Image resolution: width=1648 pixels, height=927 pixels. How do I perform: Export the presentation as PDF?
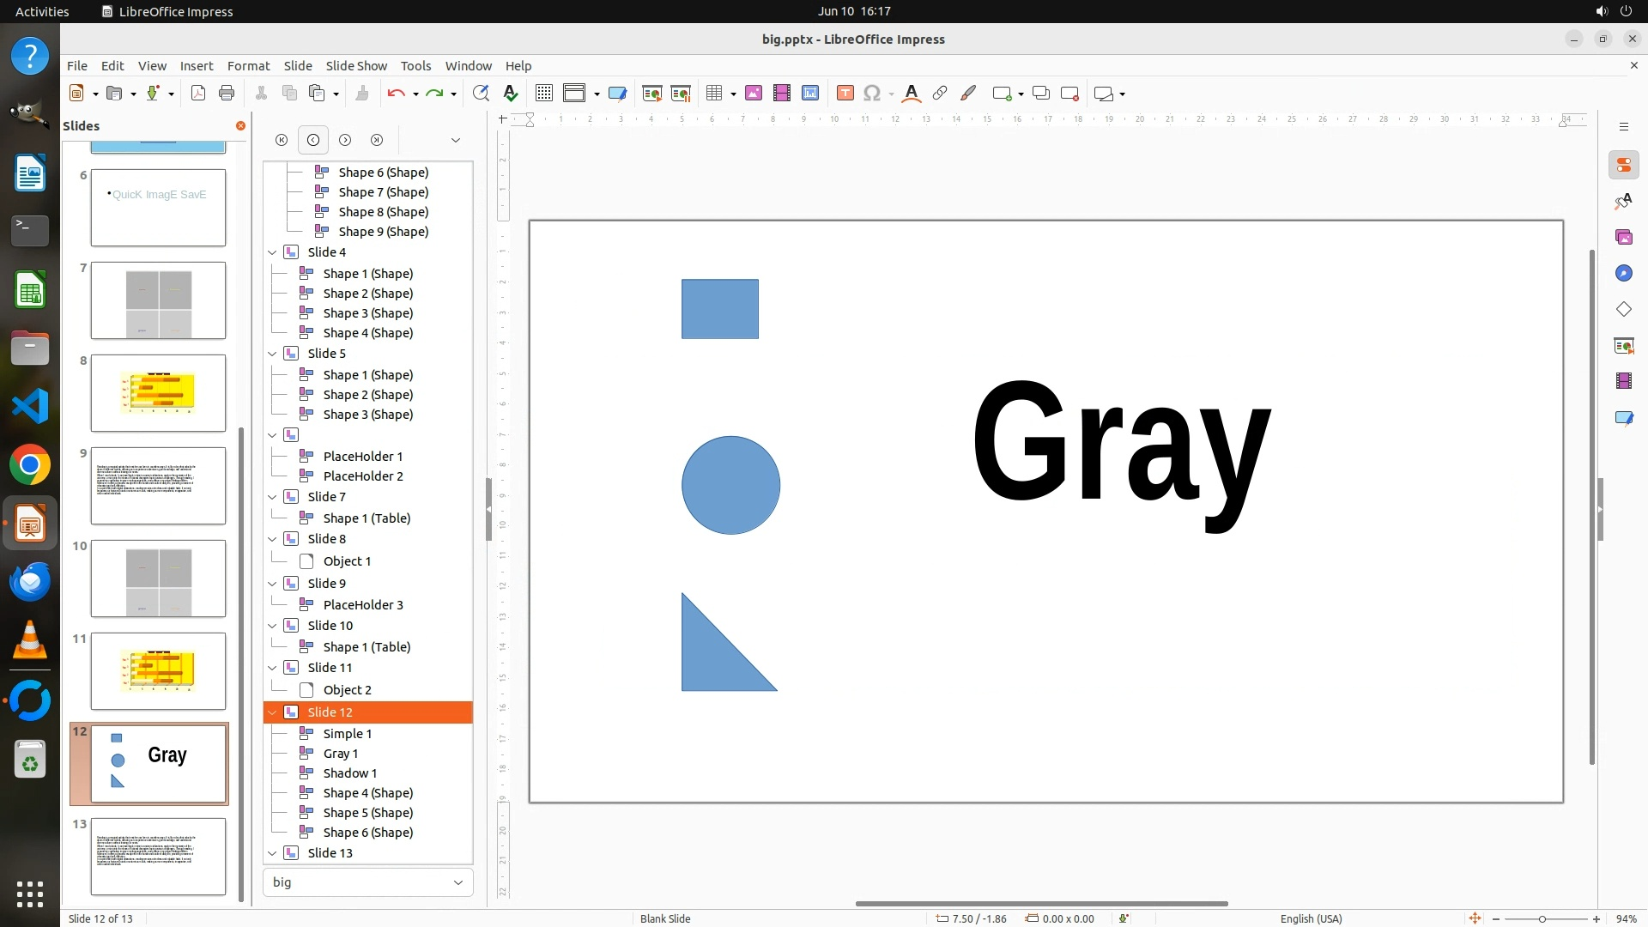tap(198, 94)
